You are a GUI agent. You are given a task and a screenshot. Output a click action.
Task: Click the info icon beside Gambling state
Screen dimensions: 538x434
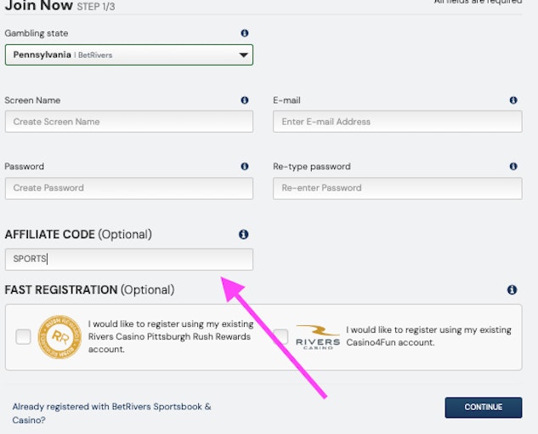tap(245, 33)
